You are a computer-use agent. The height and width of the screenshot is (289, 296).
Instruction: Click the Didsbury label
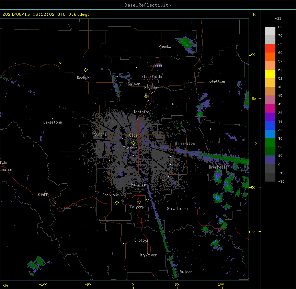tap(132, 148)
